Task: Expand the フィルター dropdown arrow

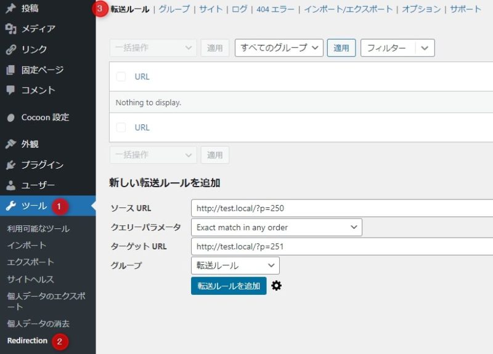Action: point(425,48)
